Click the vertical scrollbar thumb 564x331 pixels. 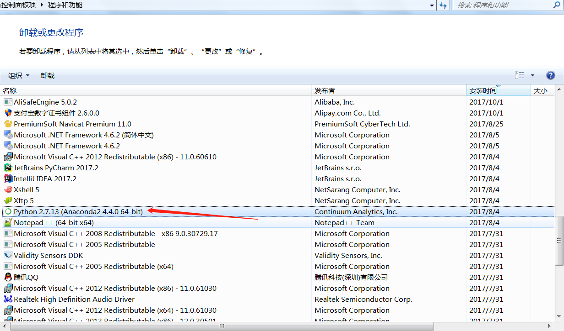[559, 241]
